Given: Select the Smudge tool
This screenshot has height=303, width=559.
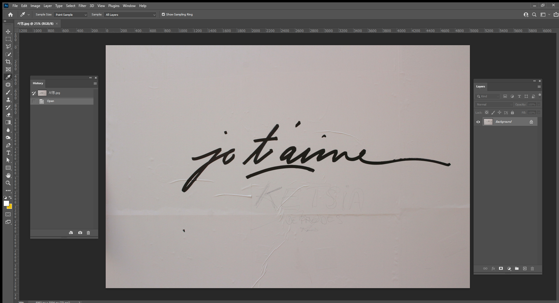Looking at the screenshot, I should [8, 138].
